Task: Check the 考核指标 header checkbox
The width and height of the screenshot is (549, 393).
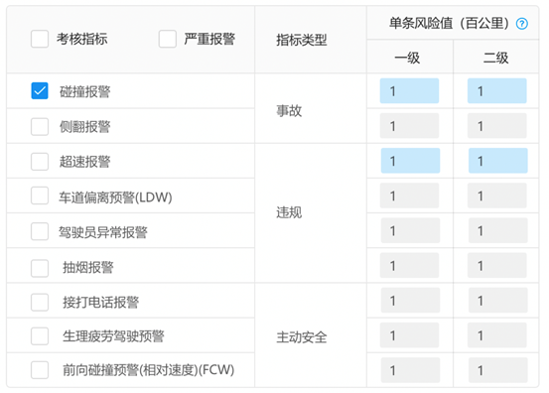Action: point(40,39)
